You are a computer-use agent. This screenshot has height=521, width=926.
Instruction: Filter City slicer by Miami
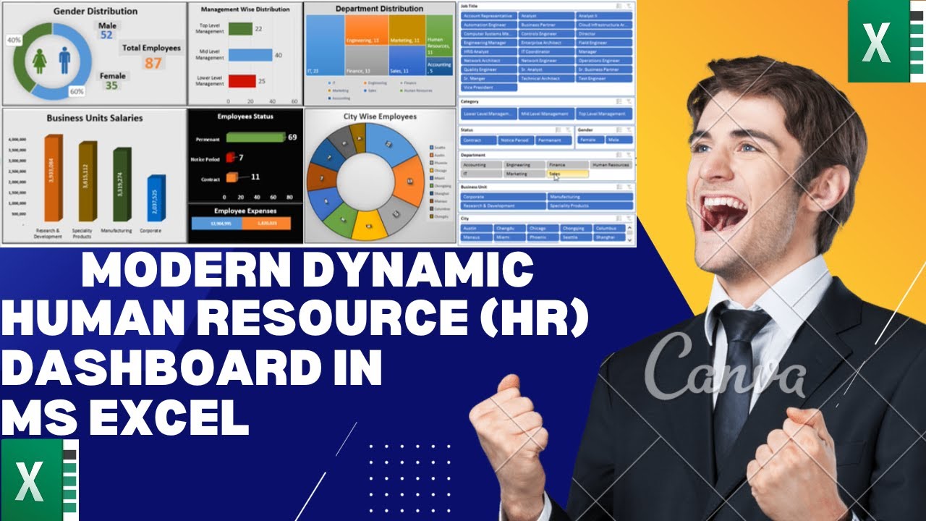[x=510, y=237]
